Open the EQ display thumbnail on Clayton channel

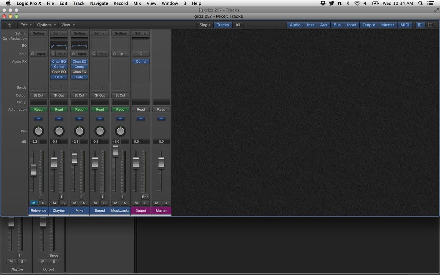click(x=59, y=45)
